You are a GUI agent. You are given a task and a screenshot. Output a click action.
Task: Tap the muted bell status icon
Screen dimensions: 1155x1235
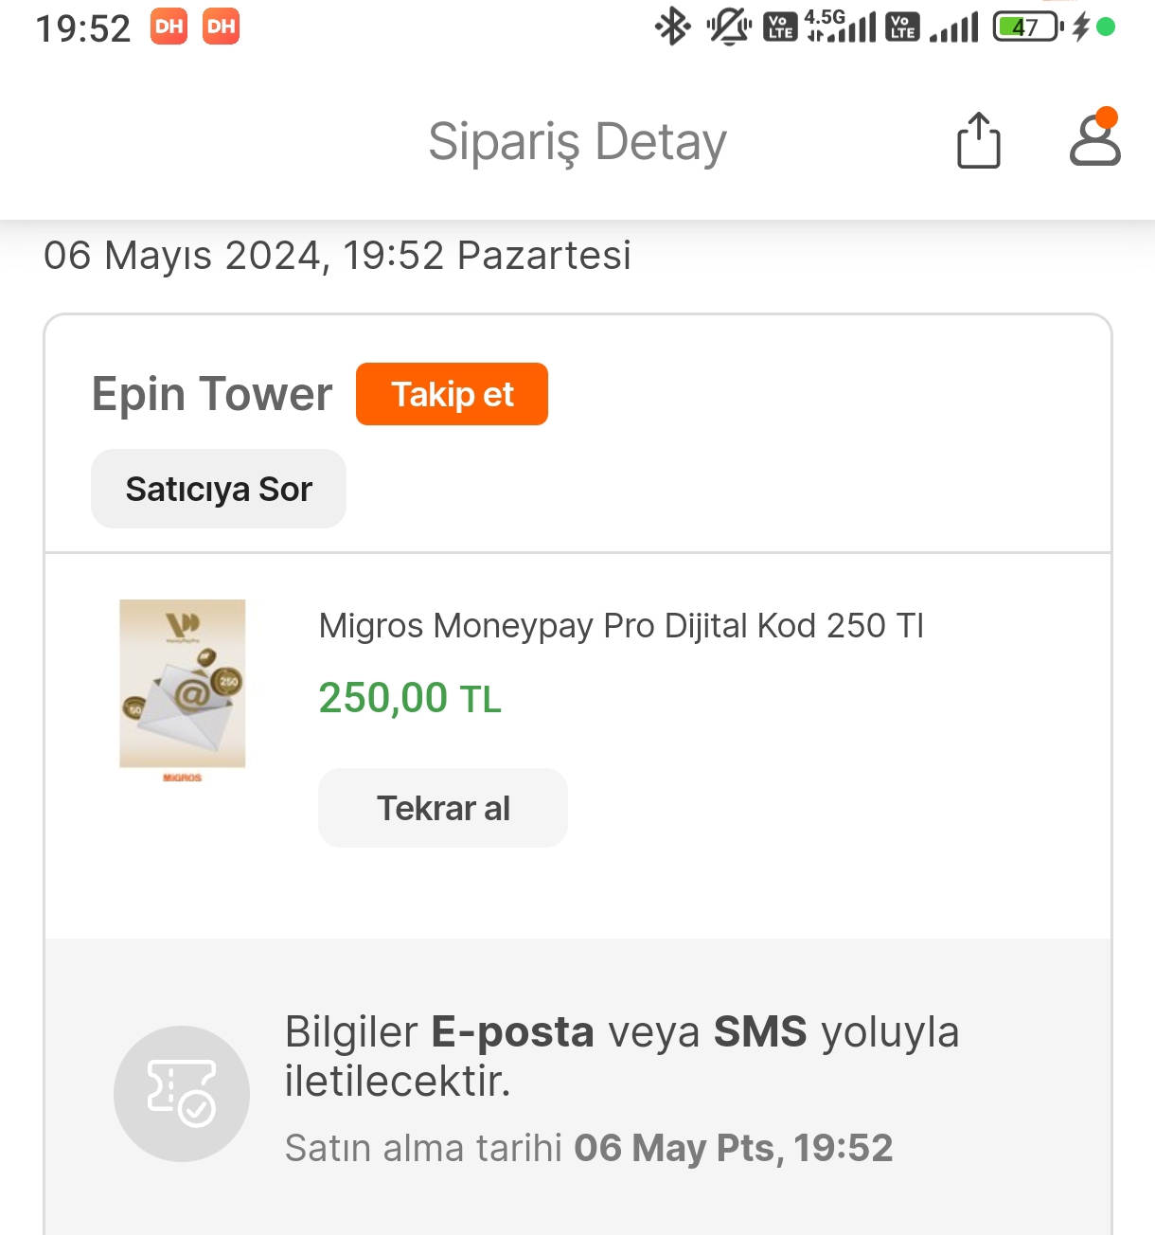pyautogui.click(x=728, y=27)
